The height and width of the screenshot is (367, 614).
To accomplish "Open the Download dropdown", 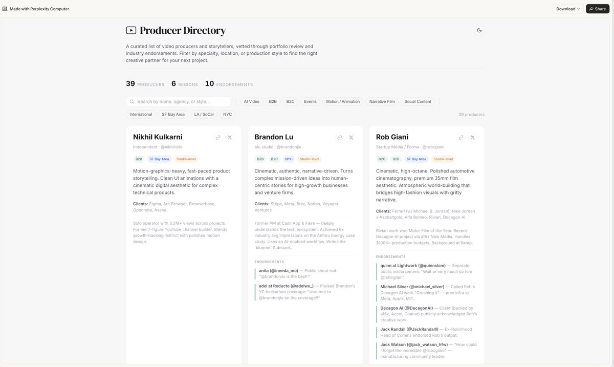I will (568, 9).
